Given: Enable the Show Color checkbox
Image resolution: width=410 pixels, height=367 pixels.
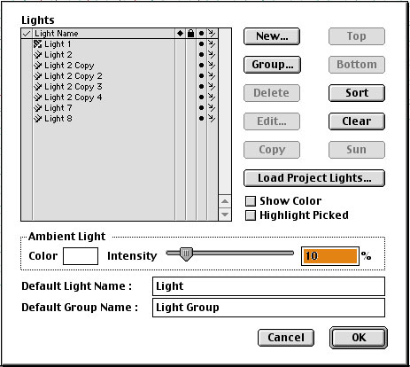Looking at the screenshot, I should pos(251,201).
